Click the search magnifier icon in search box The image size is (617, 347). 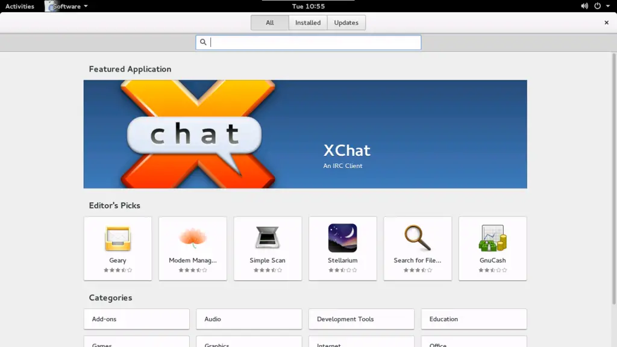(x=203, y=42)
